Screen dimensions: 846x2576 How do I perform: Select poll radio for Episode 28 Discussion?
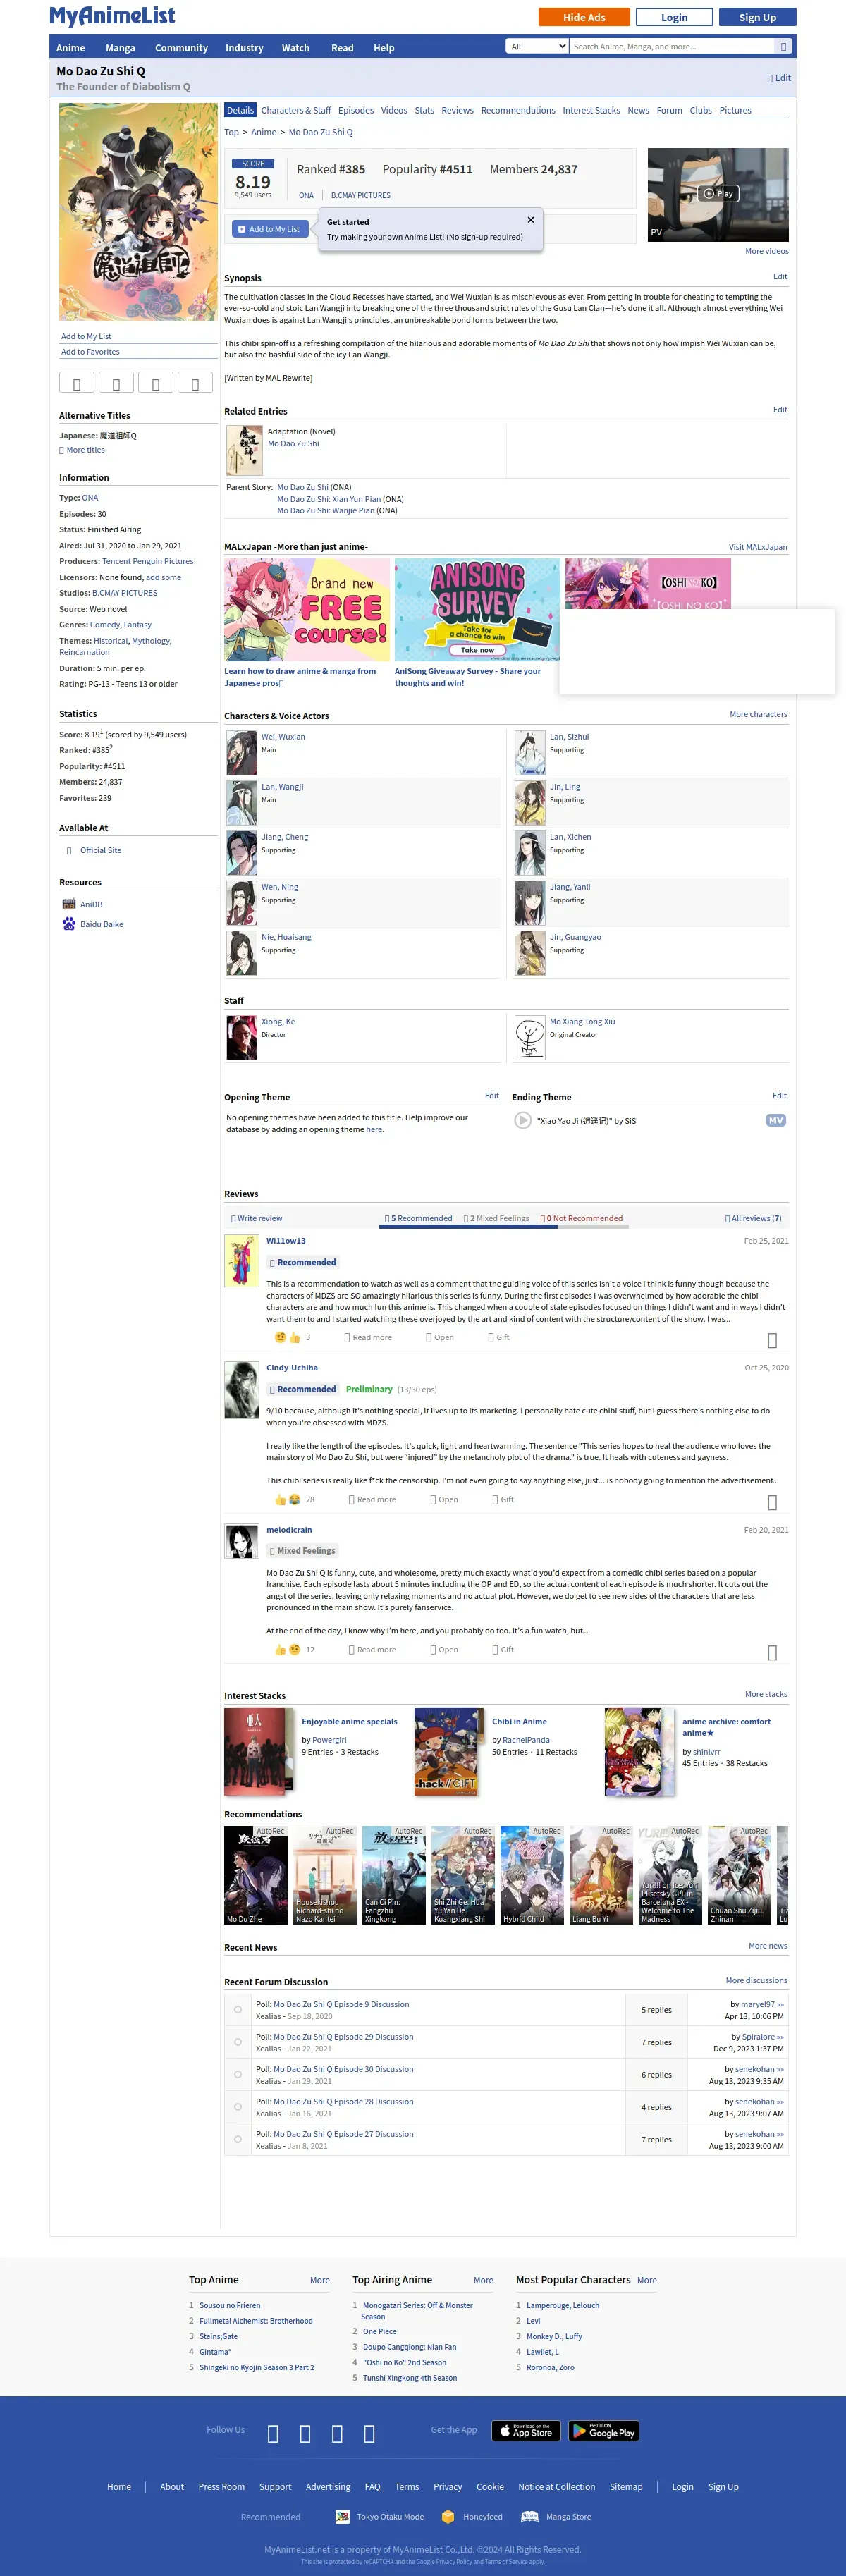pos(238,2107)
